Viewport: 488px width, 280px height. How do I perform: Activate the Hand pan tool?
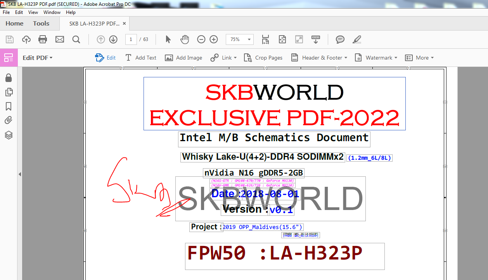tap(185, 39)
